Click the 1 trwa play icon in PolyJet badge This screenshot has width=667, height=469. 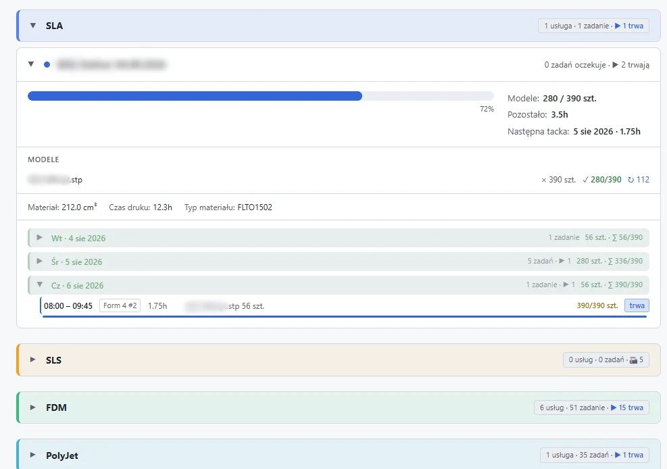(x=618, y=455)
